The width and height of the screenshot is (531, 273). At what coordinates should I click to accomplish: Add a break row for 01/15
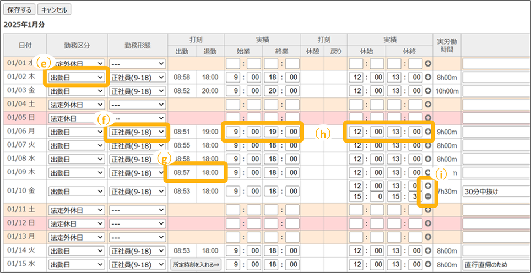(427, 265)
